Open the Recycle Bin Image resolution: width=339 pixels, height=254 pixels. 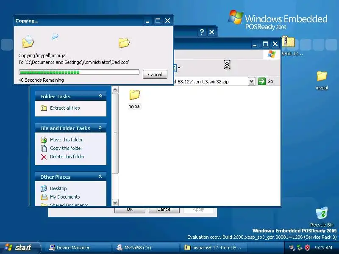click(x=322, y=217)
